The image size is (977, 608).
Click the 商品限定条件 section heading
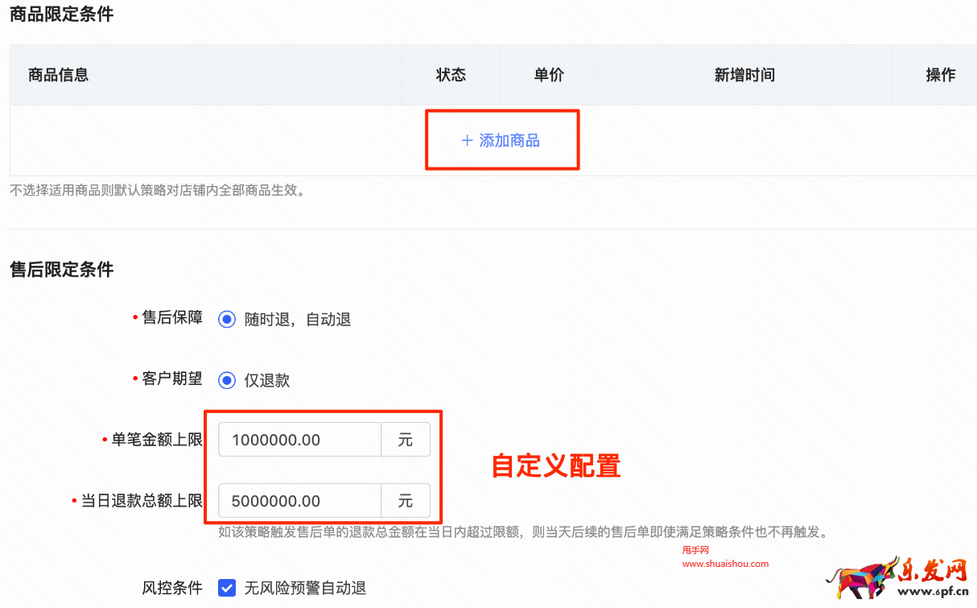61,14
